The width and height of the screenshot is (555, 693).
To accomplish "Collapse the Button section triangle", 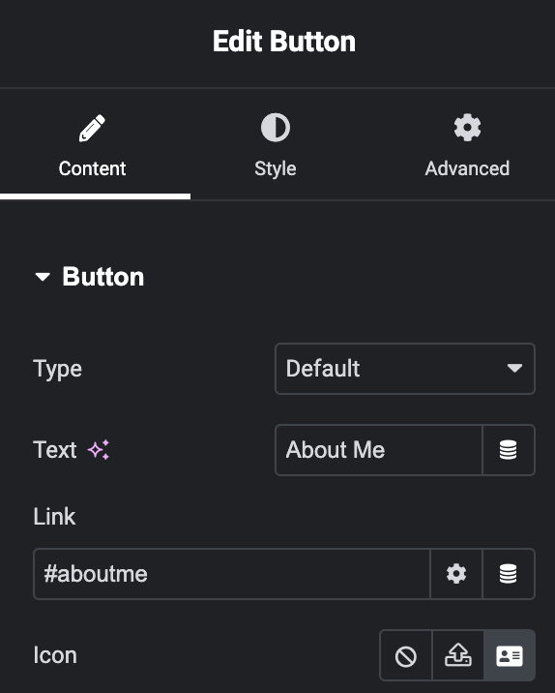I will [43, 277].
